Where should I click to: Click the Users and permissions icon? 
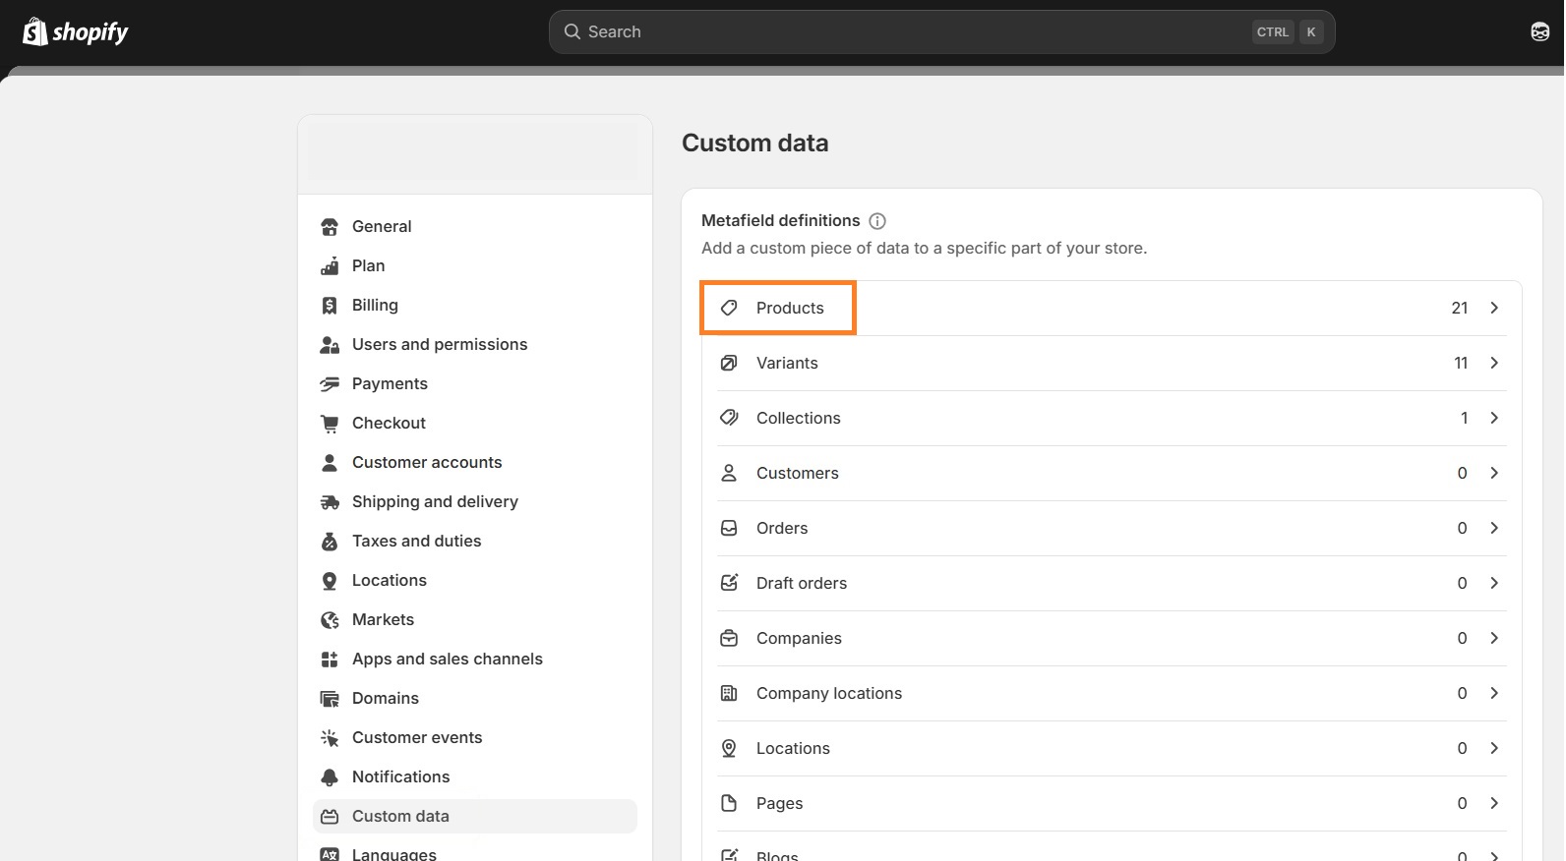pyautogui.click(x=330, y=345)
